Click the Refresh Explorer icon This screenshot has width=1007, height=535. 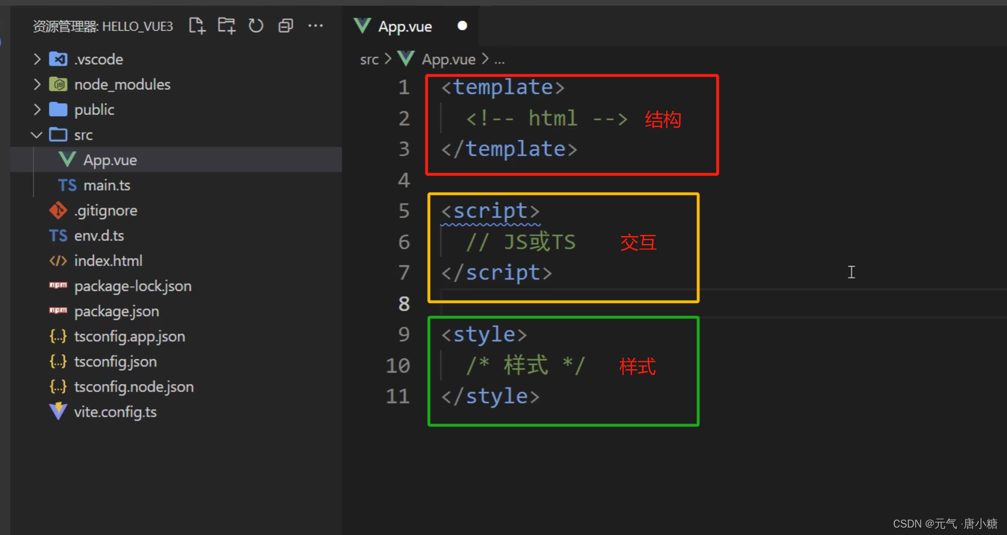[x=256, y=26]
